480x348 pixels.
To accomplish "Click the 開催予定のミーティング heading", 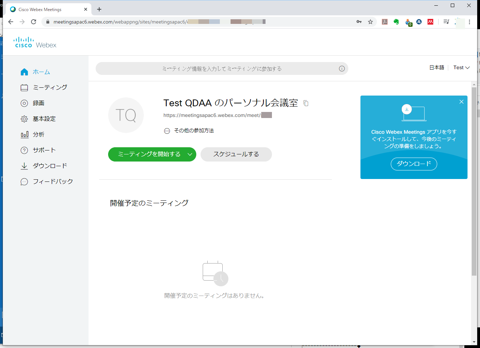I will click(149, 203).
